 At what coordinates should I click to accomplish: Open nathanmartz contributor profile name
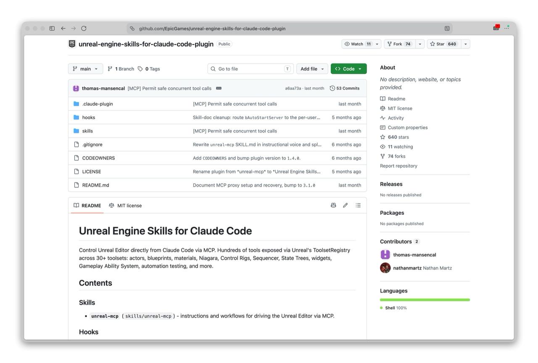click(407, 268)
